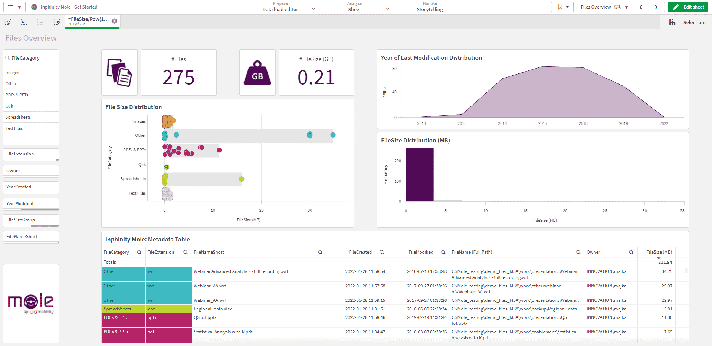Select Qlik in FileCategory list

click(31, 106)
